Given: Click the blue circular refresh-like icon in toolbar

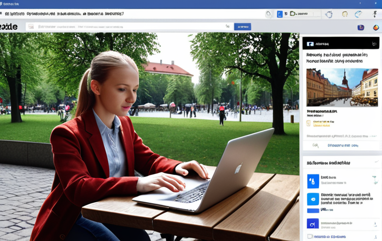Looking at the screenshot, I should [329, 15].
